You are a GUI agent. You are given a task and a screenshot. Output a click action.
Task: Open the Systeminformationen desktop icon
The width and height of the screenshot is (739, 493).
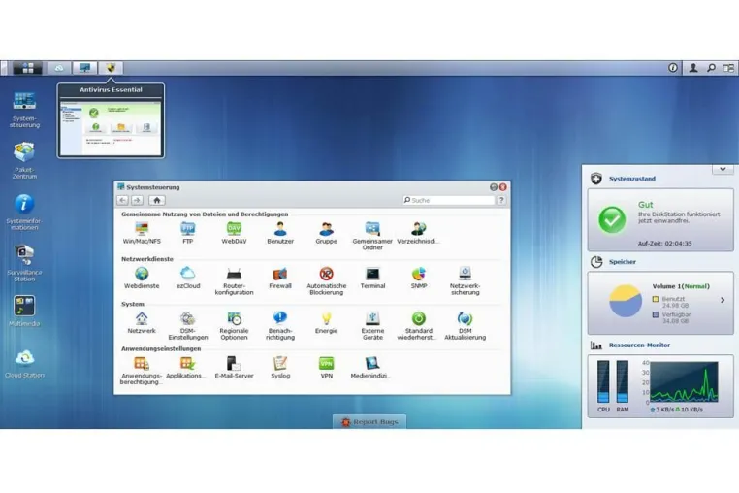[24, 212]
